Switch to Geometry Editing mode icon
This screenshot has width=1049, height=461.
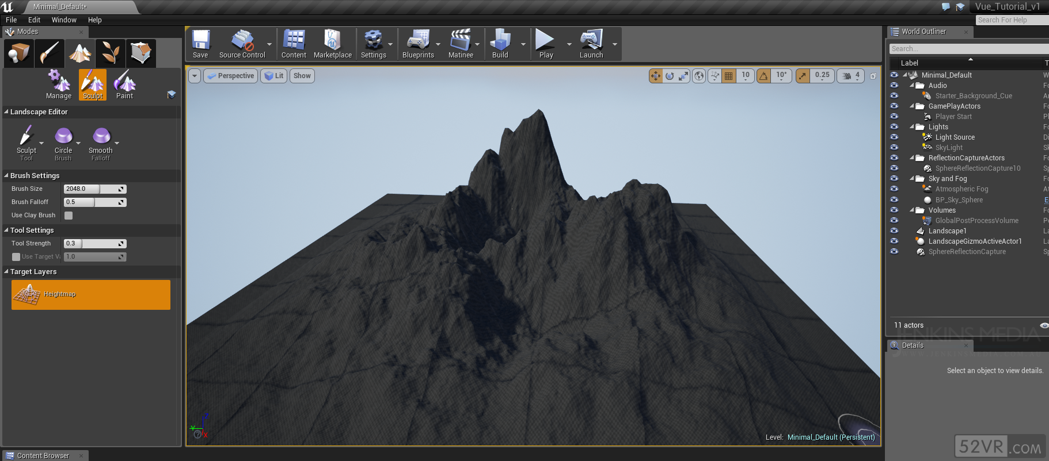coord(141,53)
